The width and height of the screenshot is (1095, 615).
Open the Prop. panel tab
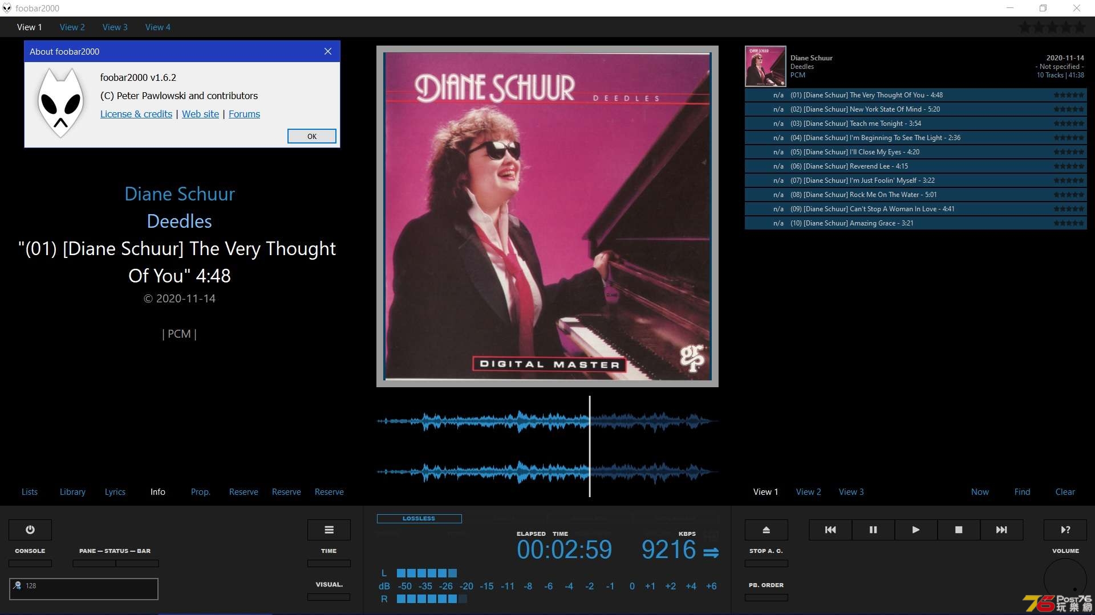coord(201,492)
